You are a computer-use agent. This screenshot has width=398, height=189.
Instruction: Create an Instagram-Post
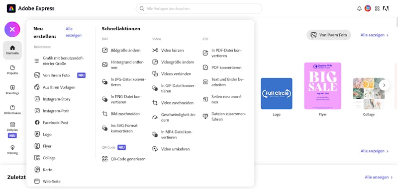(52, 111)
